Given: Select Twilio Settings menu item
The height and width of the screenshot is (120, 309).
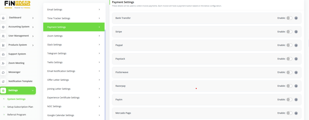Looking at the screenshot, I should [x=74, y=62].
